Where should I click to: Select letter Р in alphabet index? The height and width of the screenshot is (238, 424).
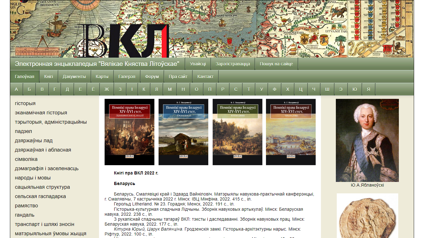pos(223,89)
